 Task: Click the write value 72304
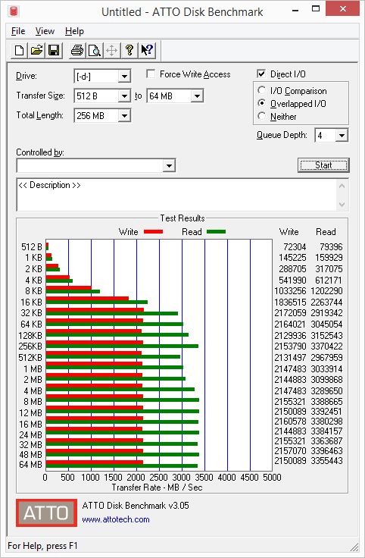coord(295,247)
